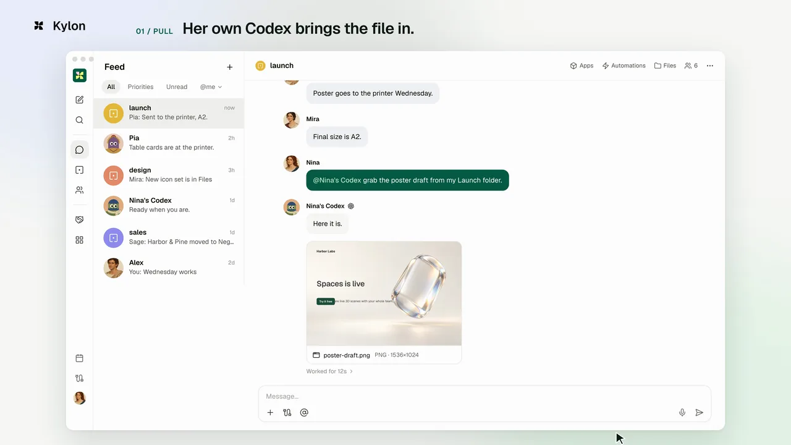Open the Pia conversation in feed
Viewport: 791px width, 445px height.
[169, 143]
